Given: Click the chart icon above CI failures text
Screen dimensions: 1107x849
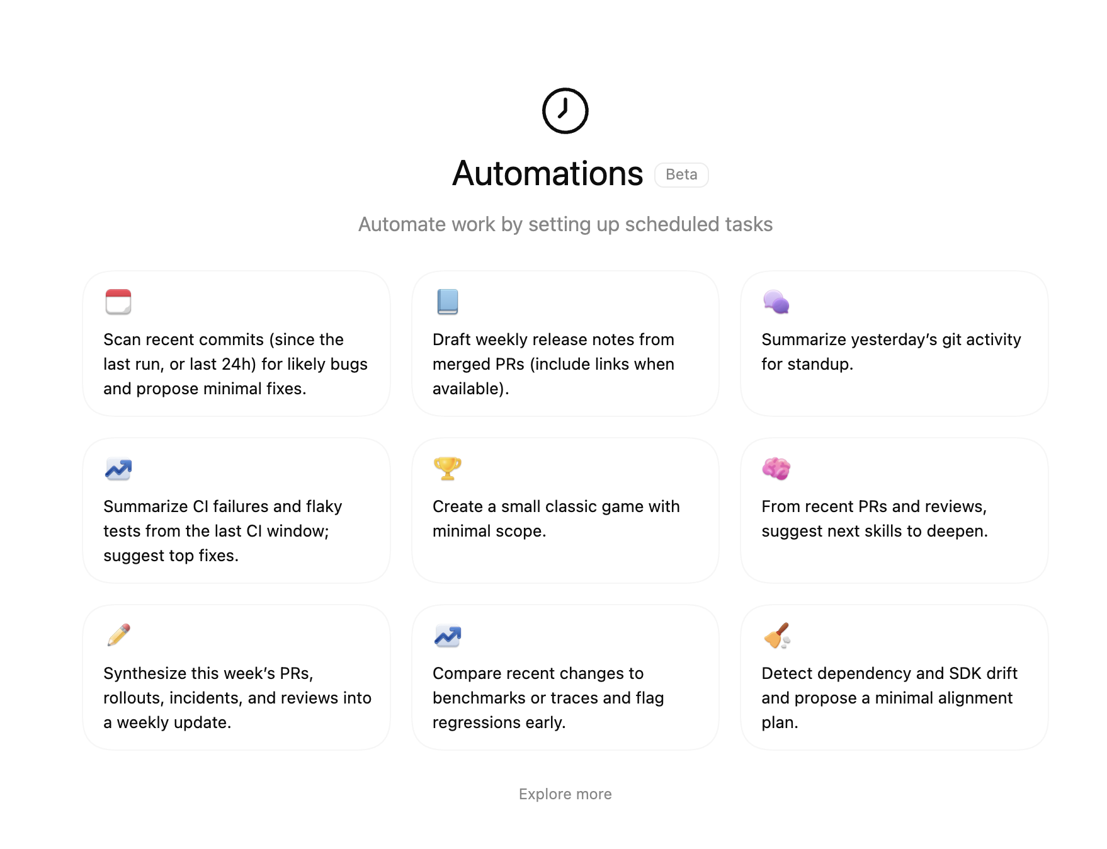Looking at the screenshot, I should click(118, 469).
